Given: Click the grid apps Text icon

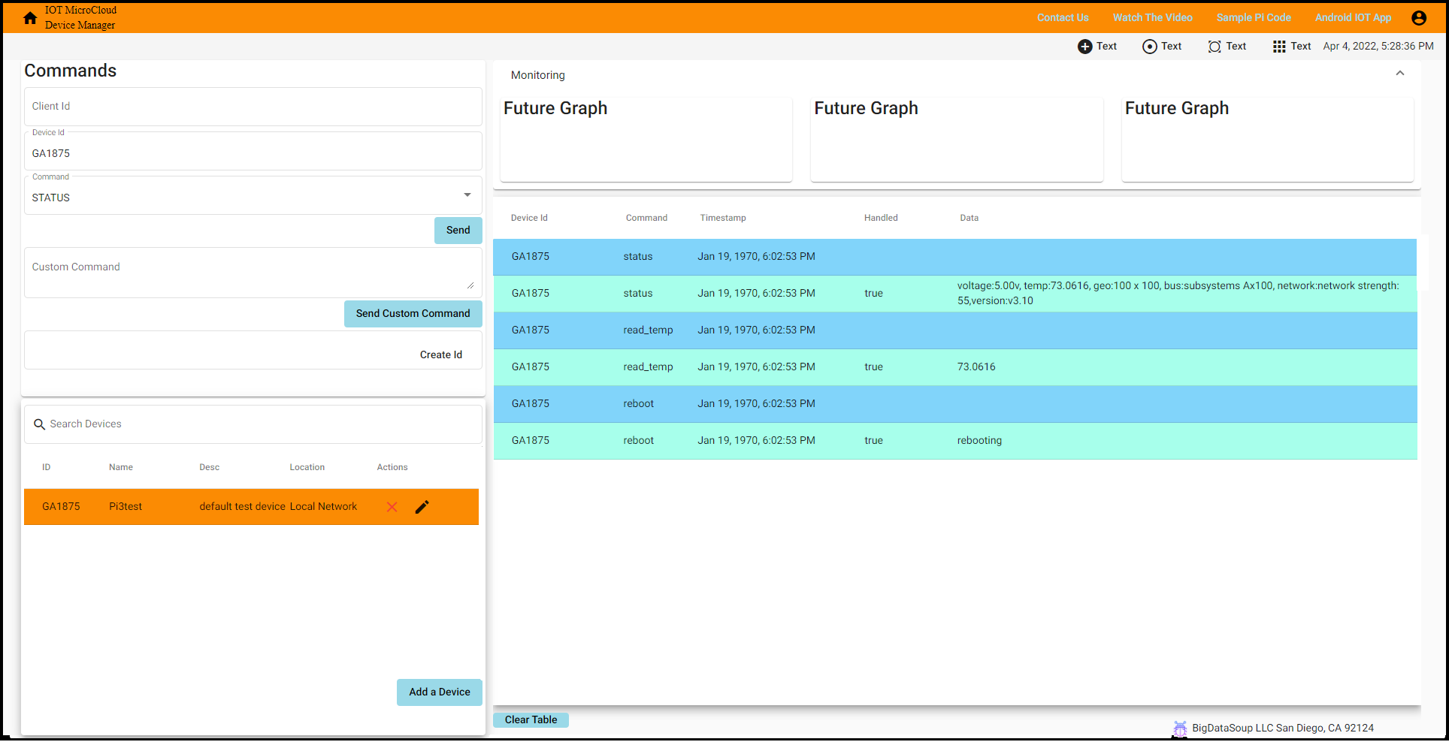Looking at the screenshot, I should 1279,47.
